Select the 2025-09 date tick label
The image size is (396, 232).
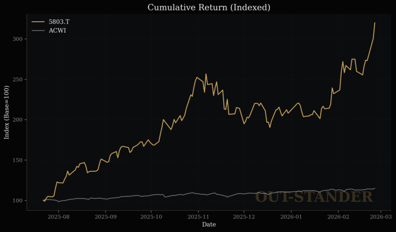coord(106,216)
